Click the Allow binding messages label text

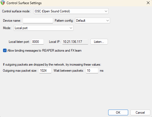coord(44,51)
